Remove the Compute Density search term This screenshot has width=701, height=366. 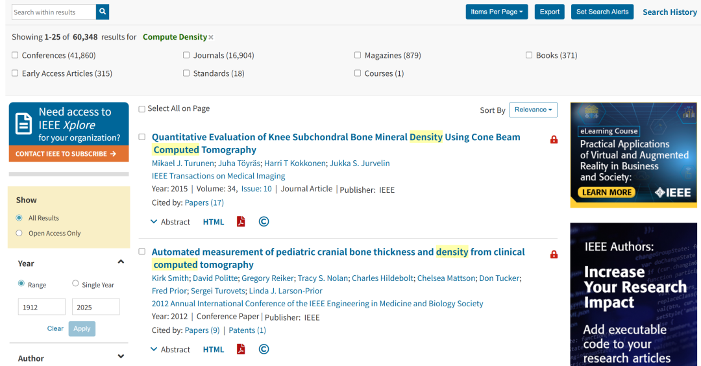[x=211, y=38]
